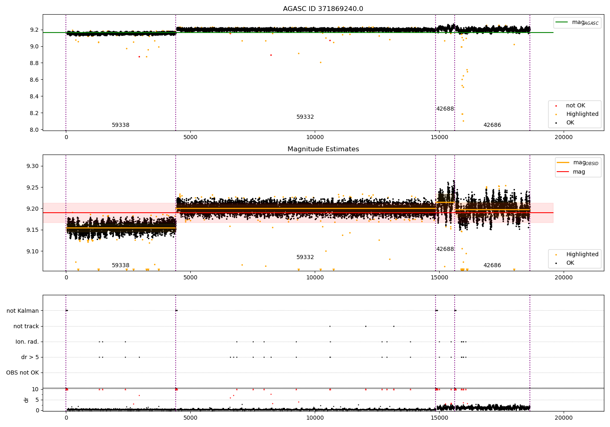Image resolution: width=610 pixels, height=427 pixels.
Task: Click obsid label 59332 in top plot
Action: tap(305, 117)
